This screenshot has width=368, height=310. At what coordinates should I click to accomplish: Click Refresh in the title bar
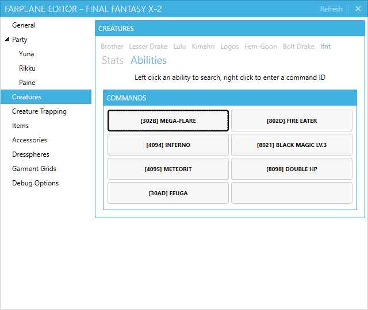[331, 9]
